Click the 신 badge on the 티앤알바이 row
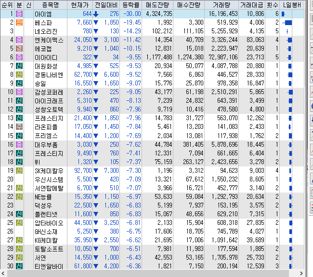The width and height of the screenshot is (313, 277). point(19,266)
